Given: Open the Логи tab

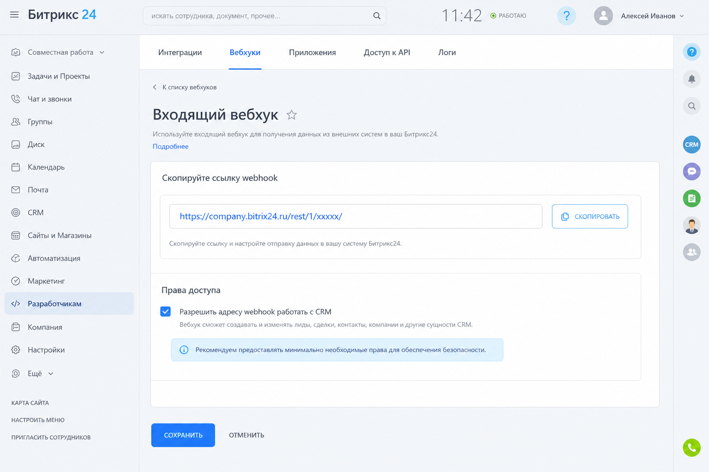Looking at the screenshot, I should click(x=447, y=53).
